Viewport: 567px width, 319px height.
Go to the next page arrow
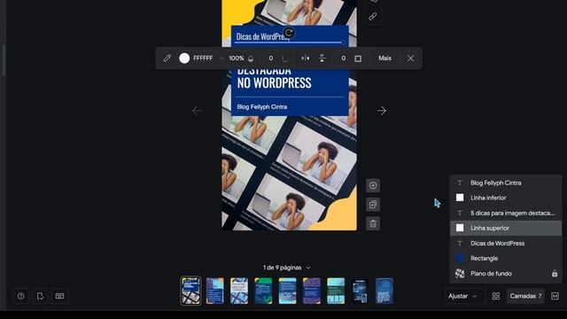pos(382,110)
